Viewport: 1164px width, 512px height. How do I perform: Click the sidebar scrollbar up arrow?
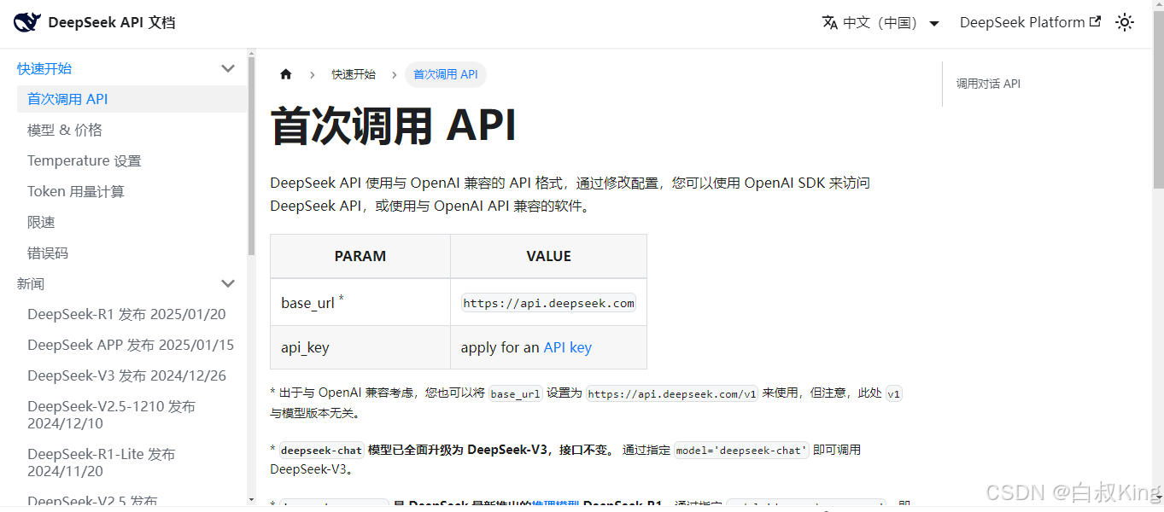[251, 55]
